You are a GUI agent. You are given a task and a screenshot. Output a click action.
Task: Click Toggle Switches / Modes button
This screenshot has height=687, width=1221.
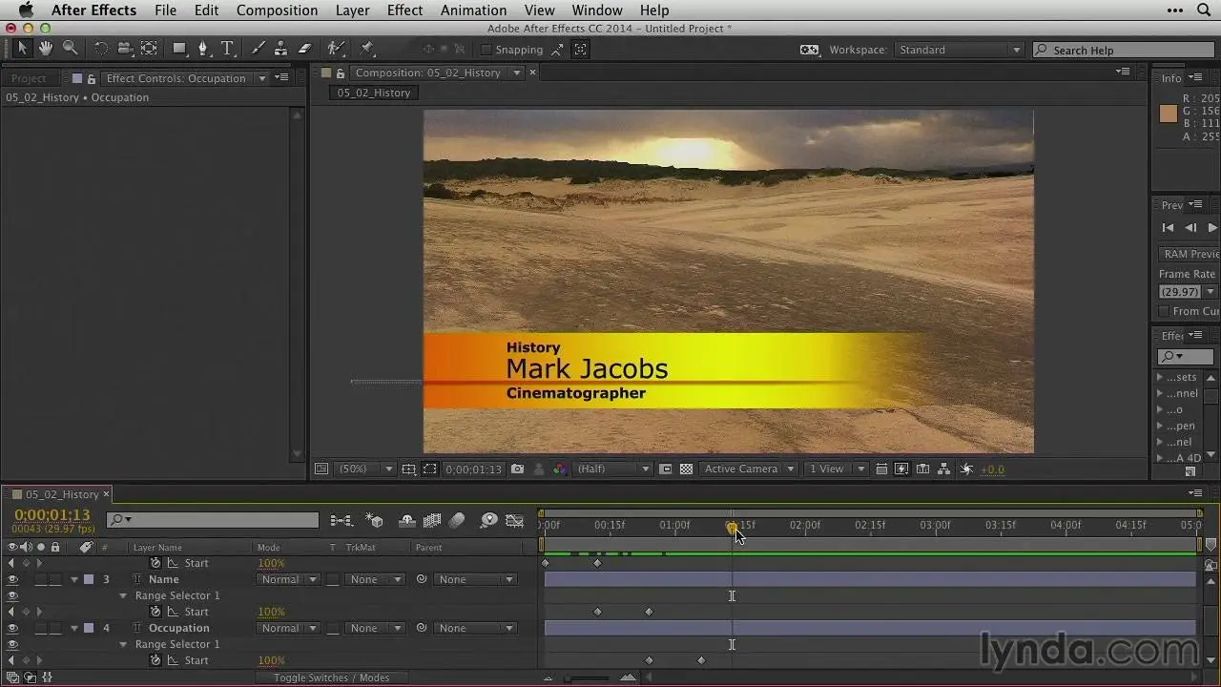coord(331,677)
